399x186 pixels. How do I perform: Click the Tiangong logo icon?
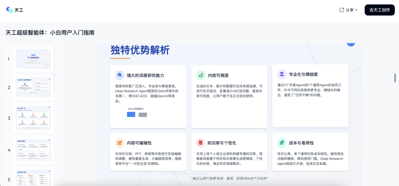(x=9, y=10)
